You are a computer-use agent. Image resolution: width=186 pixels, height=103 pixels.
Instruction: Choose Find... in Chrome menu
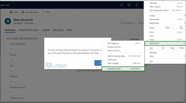coord(165,40)
